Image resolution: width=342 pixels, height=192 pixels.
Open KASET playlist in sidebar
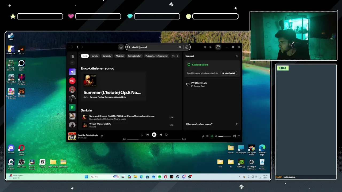pyautogui.click(x=72, y=81)
